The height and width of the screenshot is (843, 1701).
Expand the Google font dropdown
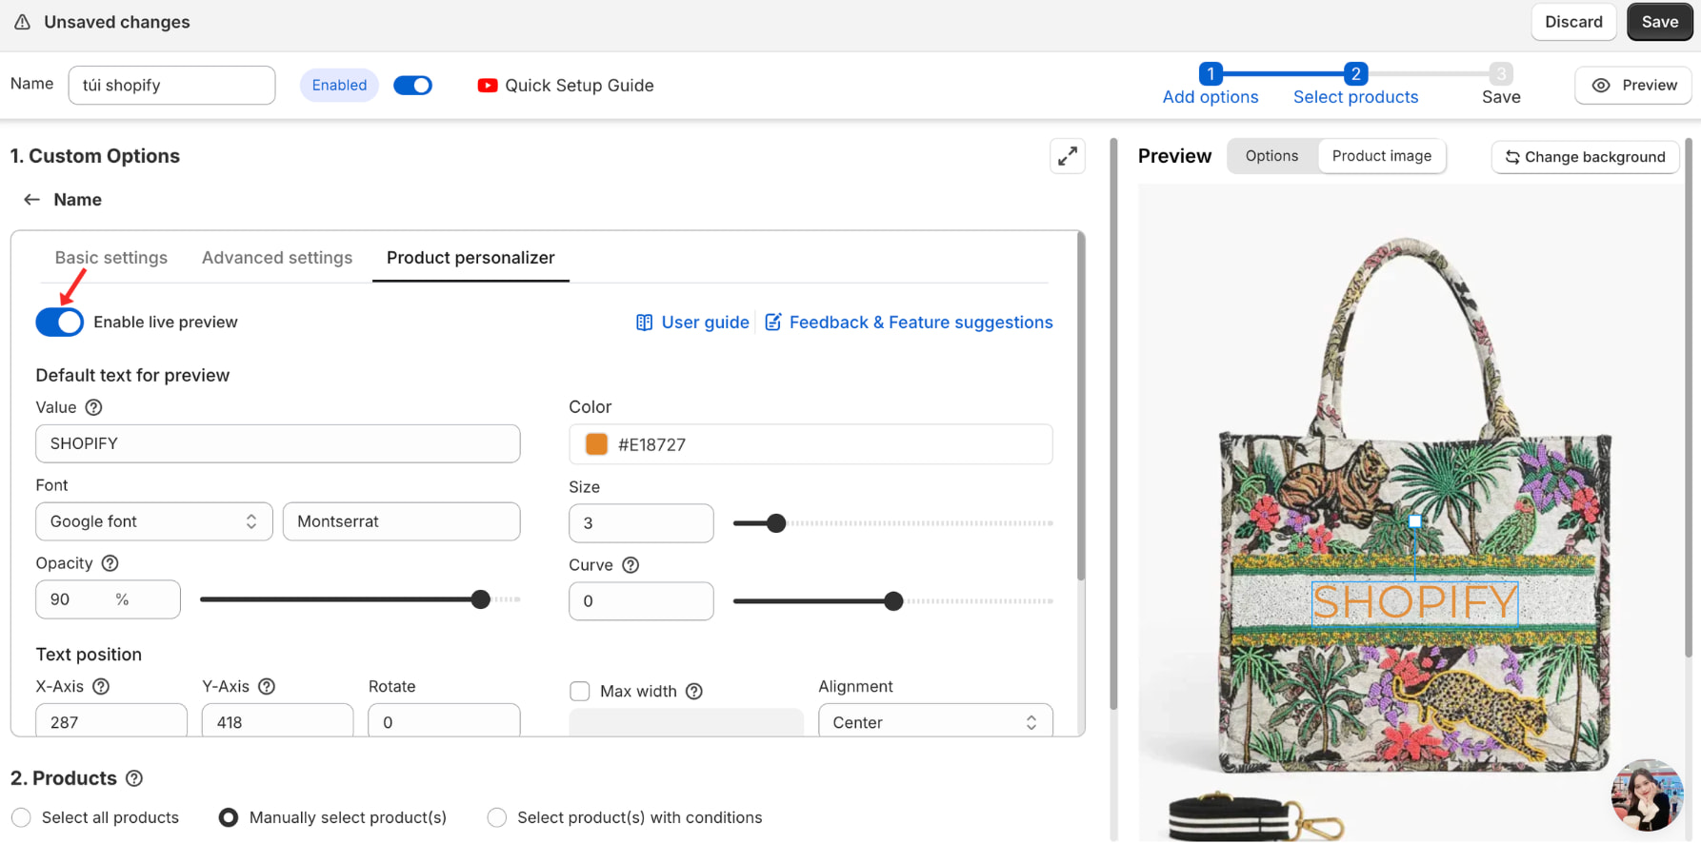pos(153,521)
